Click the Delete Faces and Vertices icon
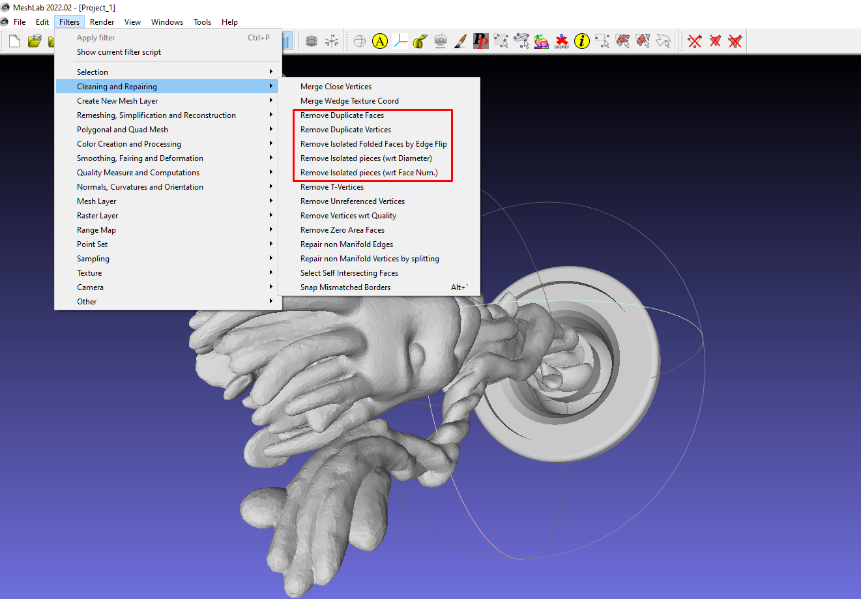The height and width of the screenshot is (599, 861). pos(735,42)
